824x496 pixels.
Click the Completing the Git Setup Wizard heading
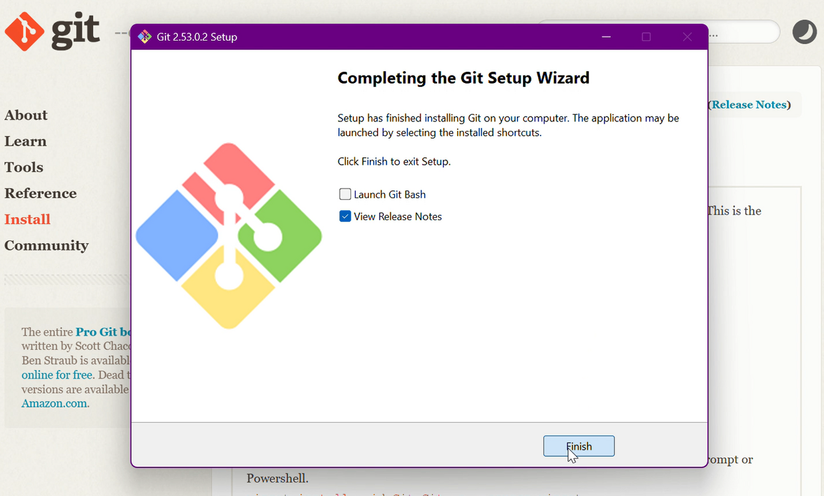click(x=463, y=78)
